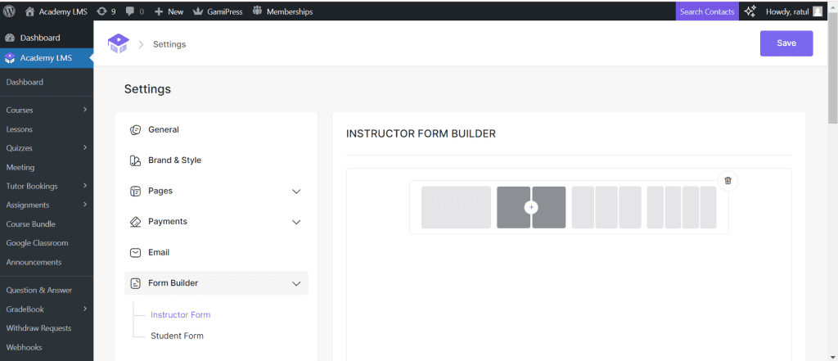Open Academy LMS site home icon
Screen dimensions: 838x361
(x=29, y=11)
